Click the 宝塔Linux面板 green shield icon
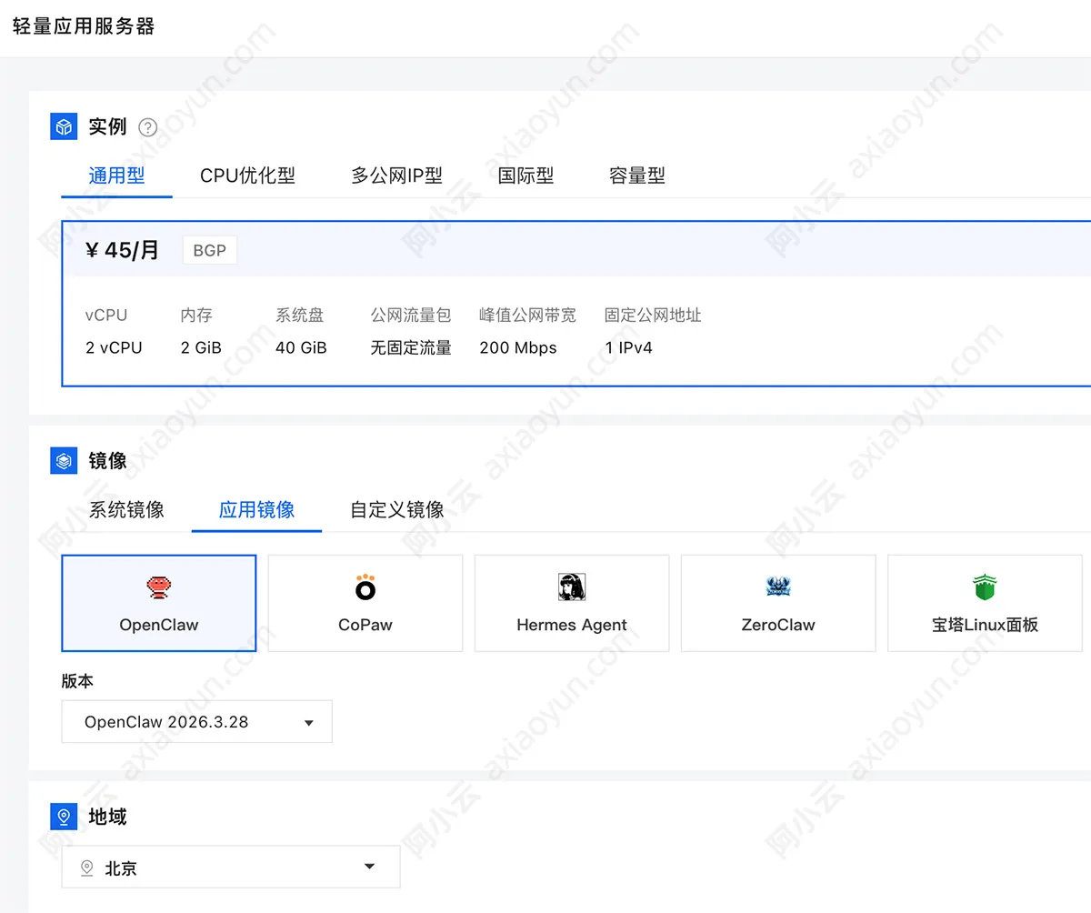The height and width of the screenshot is (913, 1091). coord(984,587)
